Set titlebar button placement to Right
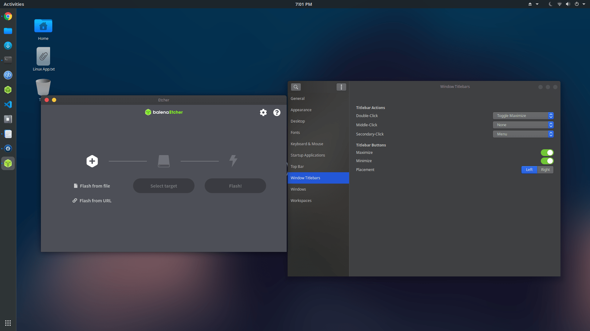The image size is (590, 331). pyautogui.click(x=545, y=170)
